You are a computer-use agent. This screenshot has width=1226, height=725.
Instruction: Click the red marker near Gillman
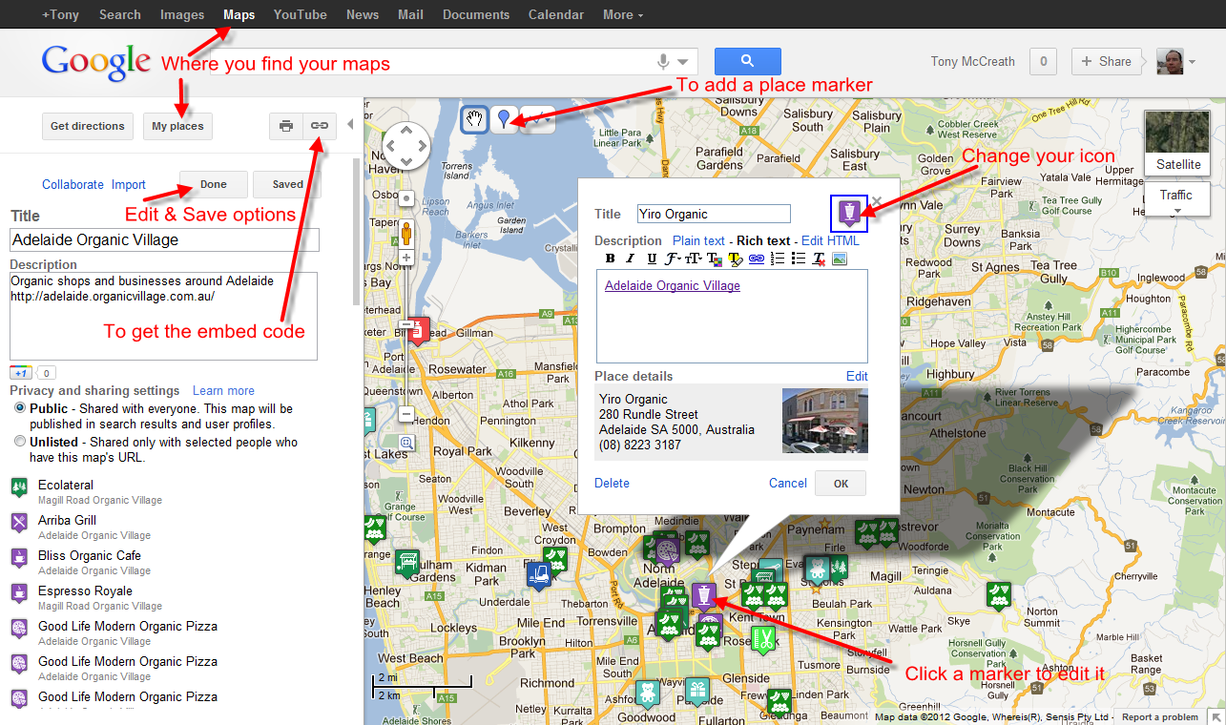pyautogui.click(x=420, y=330)
